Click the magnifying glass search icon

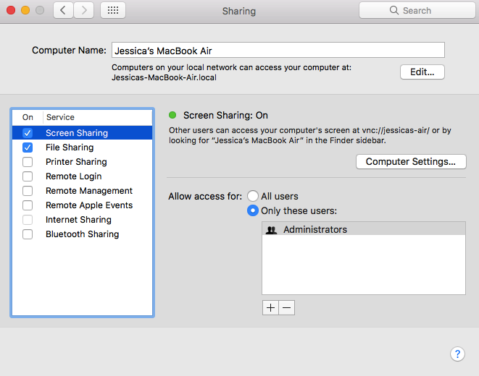393,10
